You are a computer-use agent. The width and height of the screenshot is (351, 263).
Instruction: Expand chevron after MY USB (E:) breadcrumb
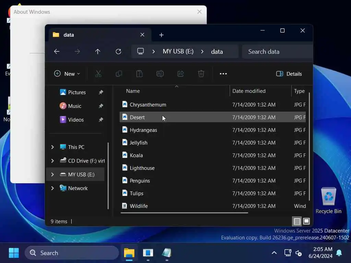click(x=202, y=52)
